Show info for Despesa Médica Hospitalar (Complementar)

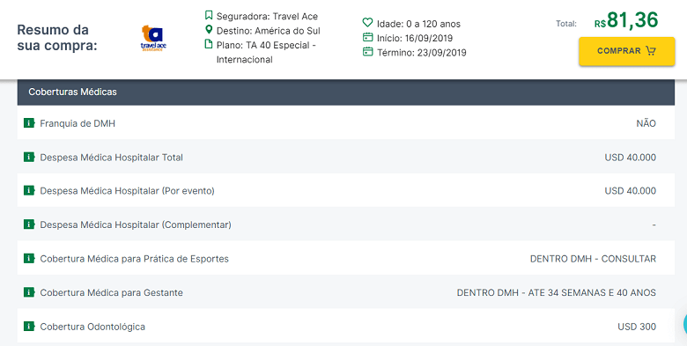(29, 225)
